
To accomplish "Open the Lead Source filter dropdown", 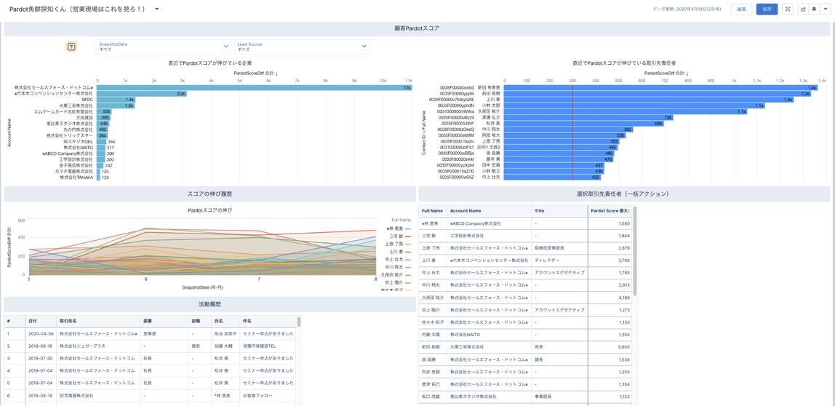I will (302, 47).
